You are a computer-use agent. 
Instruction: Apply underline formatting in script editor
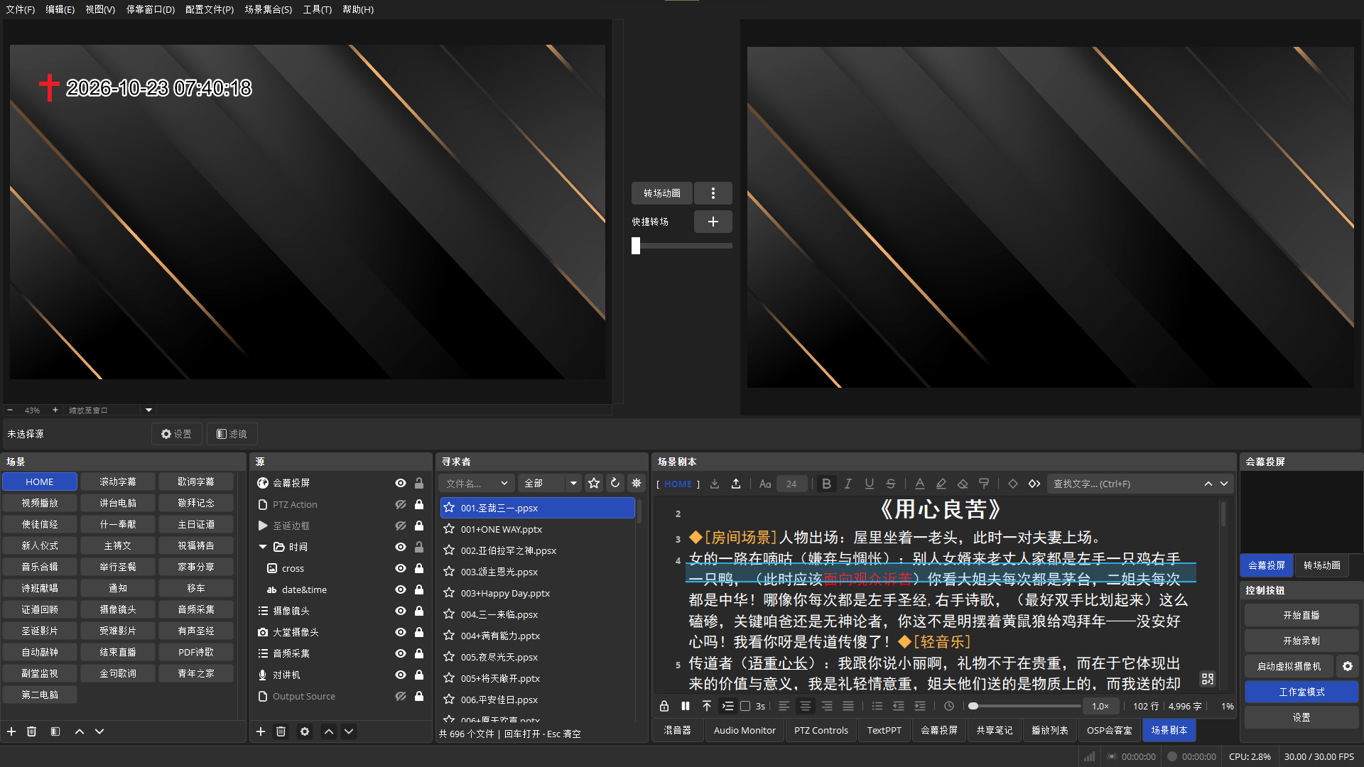click(x=869, y=484)
